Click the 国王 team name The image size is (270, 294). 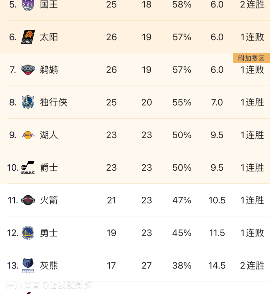49,5
